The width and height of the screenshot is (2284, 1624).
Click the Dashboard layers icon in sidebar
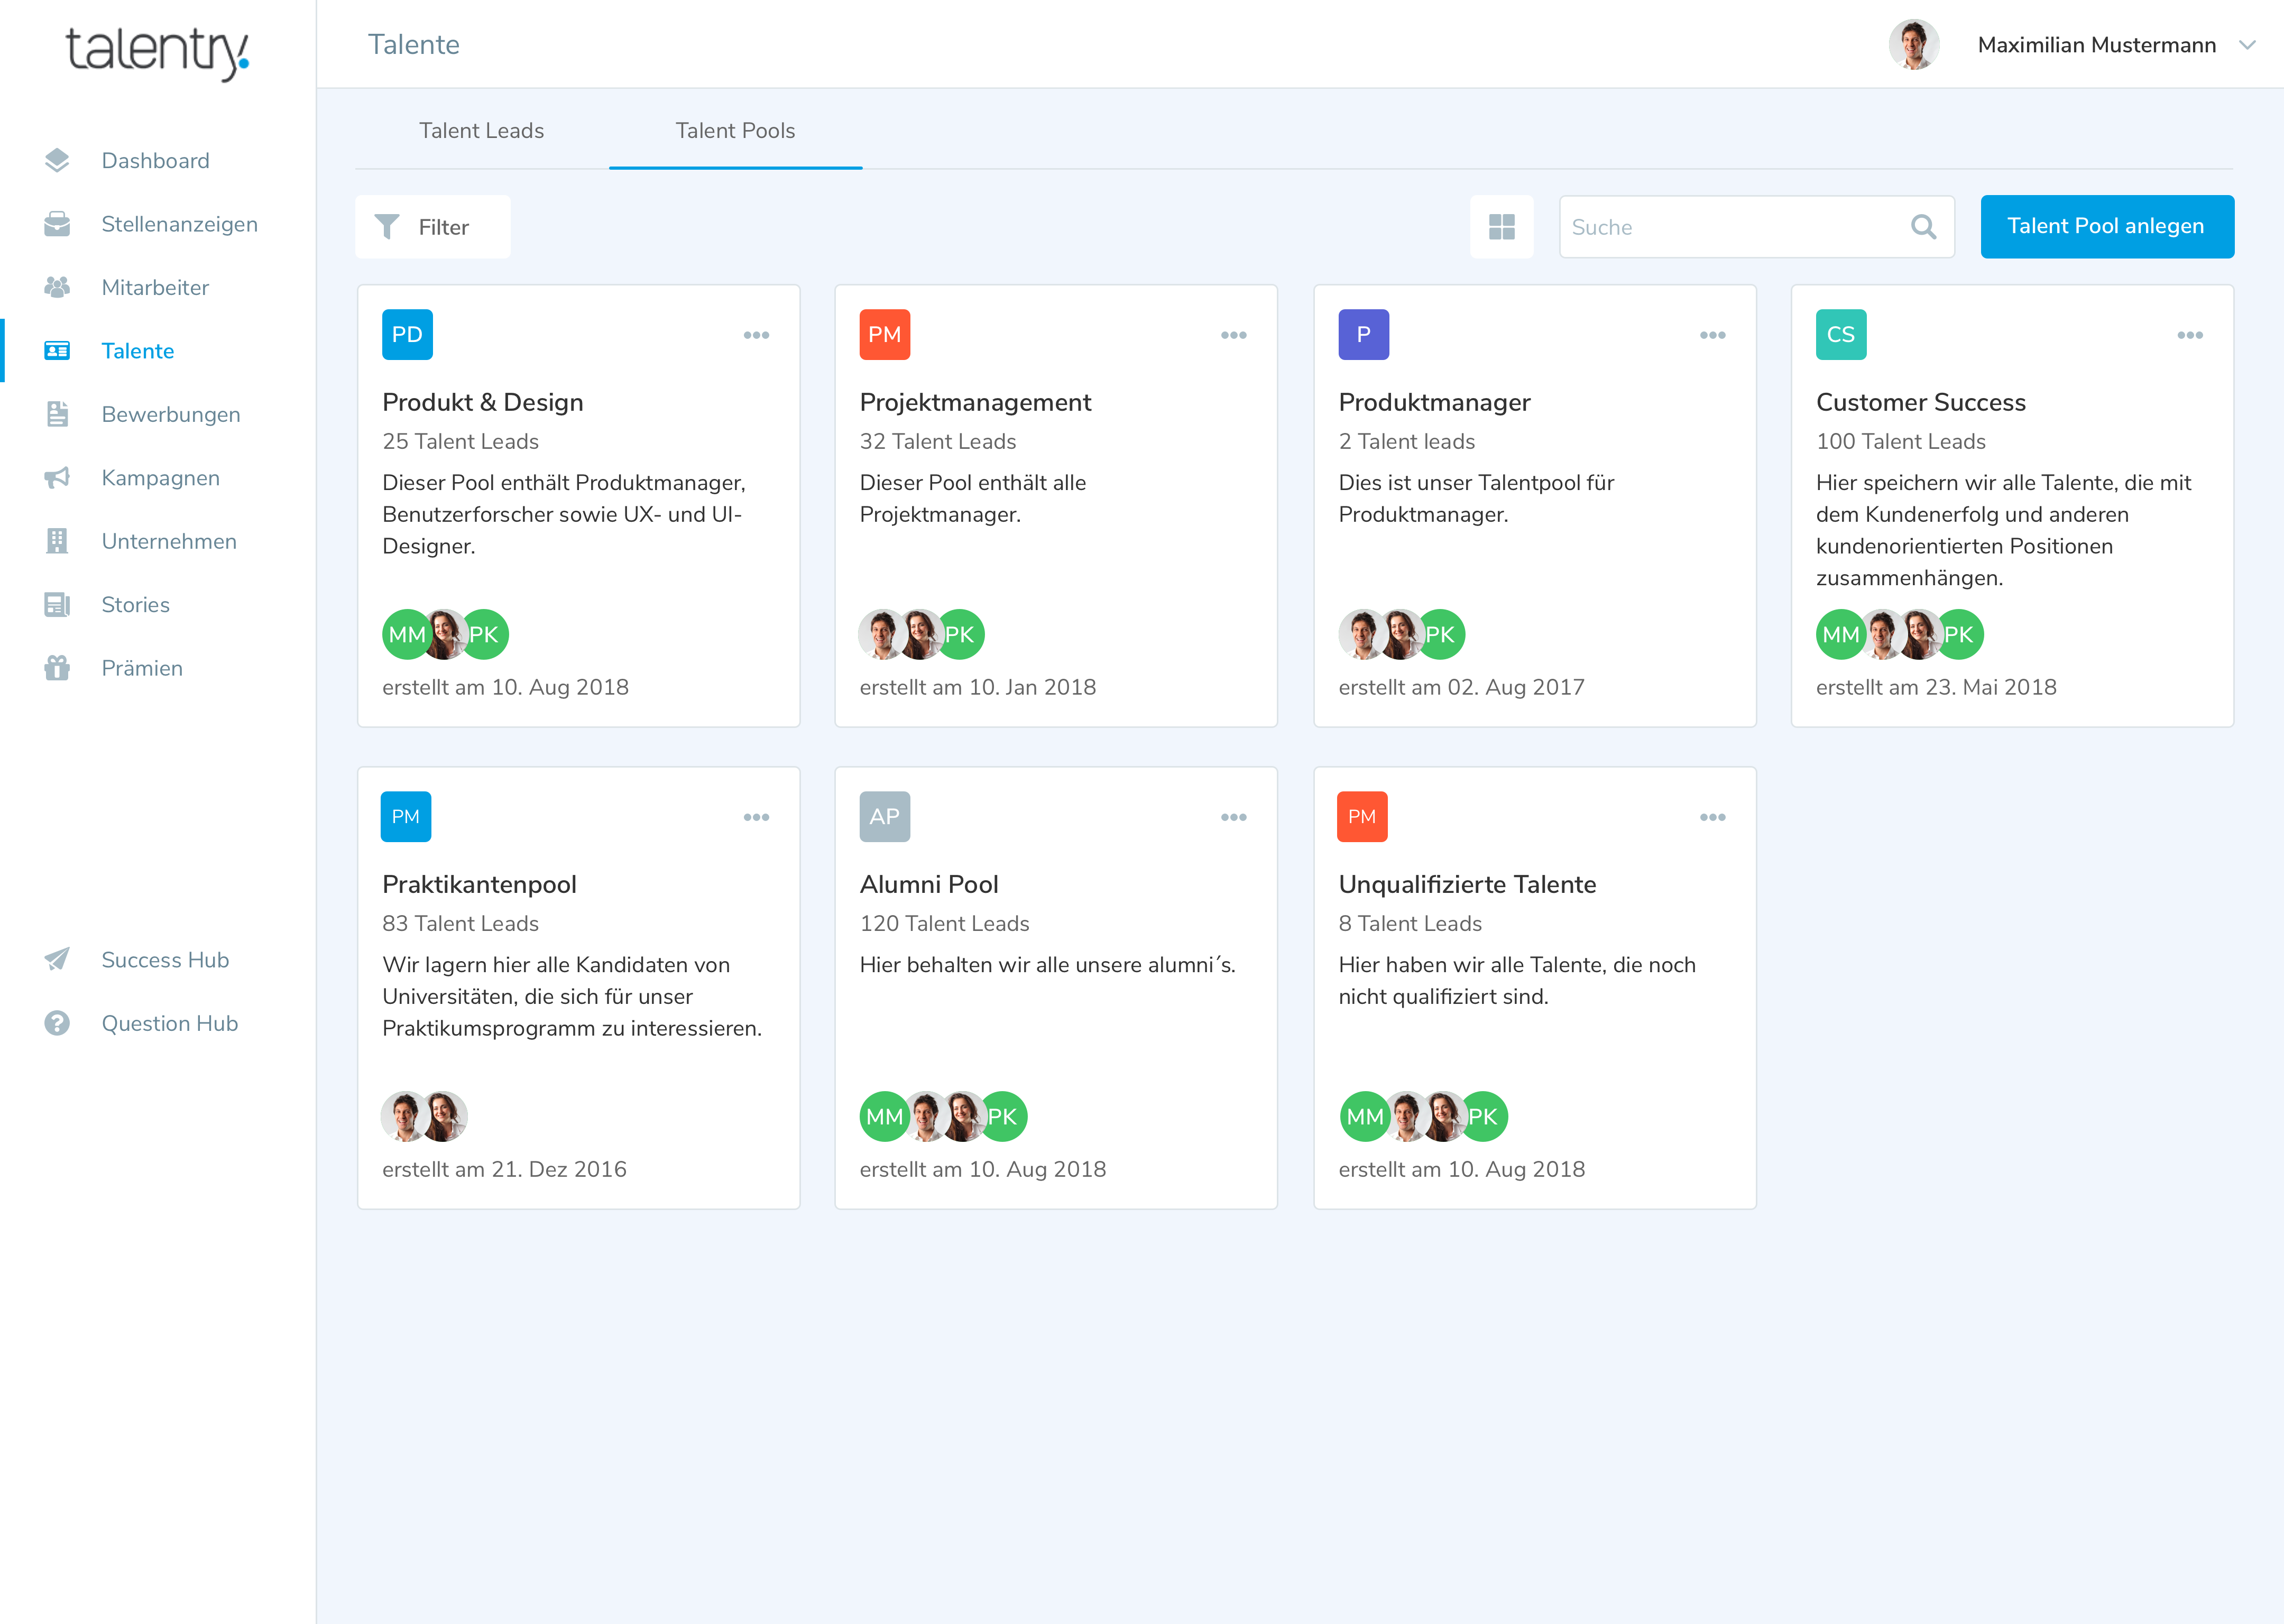(57, 161)
